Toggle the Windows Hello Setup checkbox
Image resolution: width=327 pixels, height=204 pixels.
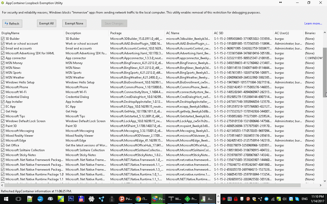3,82
